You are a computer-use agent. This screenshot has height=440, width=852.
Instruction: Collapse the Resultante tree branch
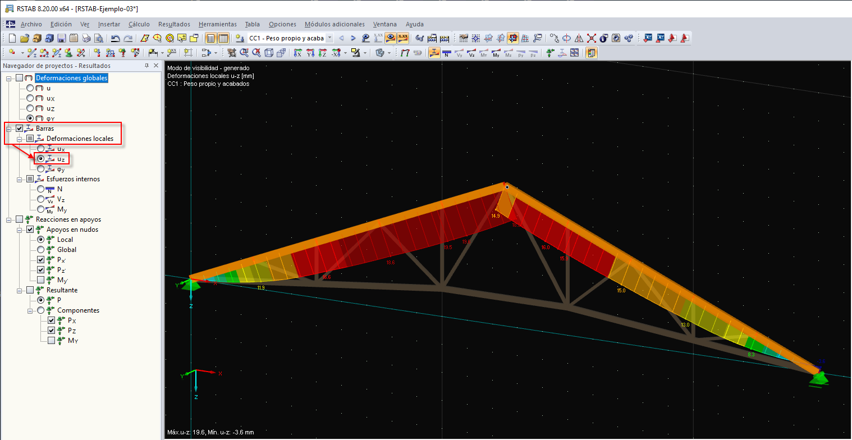click(20, 290)
